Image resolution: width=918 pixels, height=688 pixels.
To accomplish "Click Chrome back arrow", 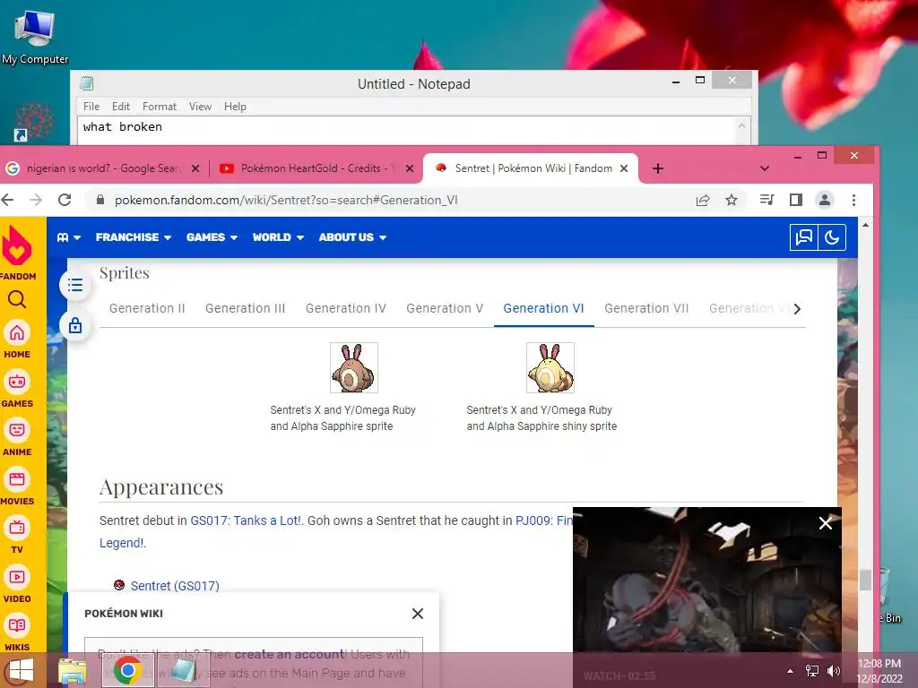I will click(7, 200).
